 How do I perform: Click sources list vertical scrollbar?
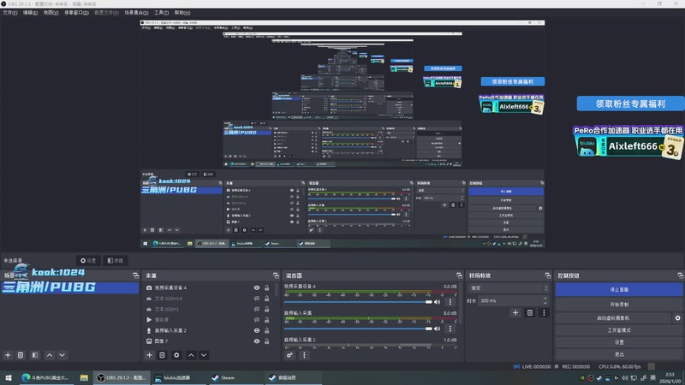277,290
